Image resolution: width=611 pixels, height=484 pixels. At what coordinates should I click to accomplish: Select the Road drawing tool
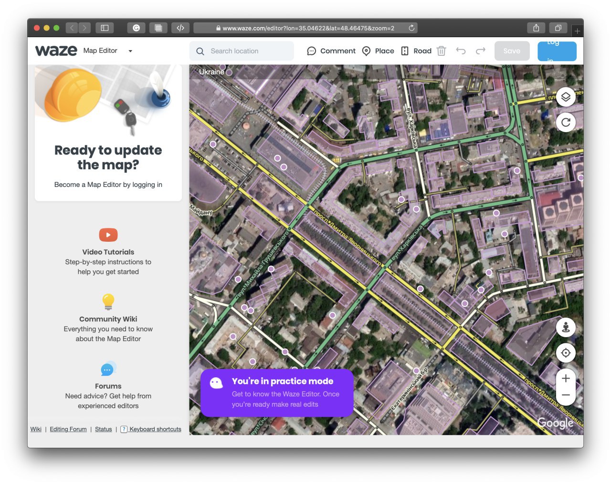(416, 51)
